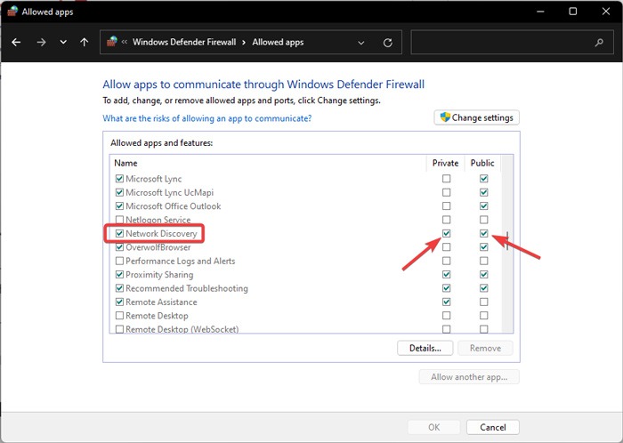This screenshot has width=623, height=443.
Task: Toggle Recommended Troubleshooting name checkbox
Action: pyautogui.click(x=119, y=288)
